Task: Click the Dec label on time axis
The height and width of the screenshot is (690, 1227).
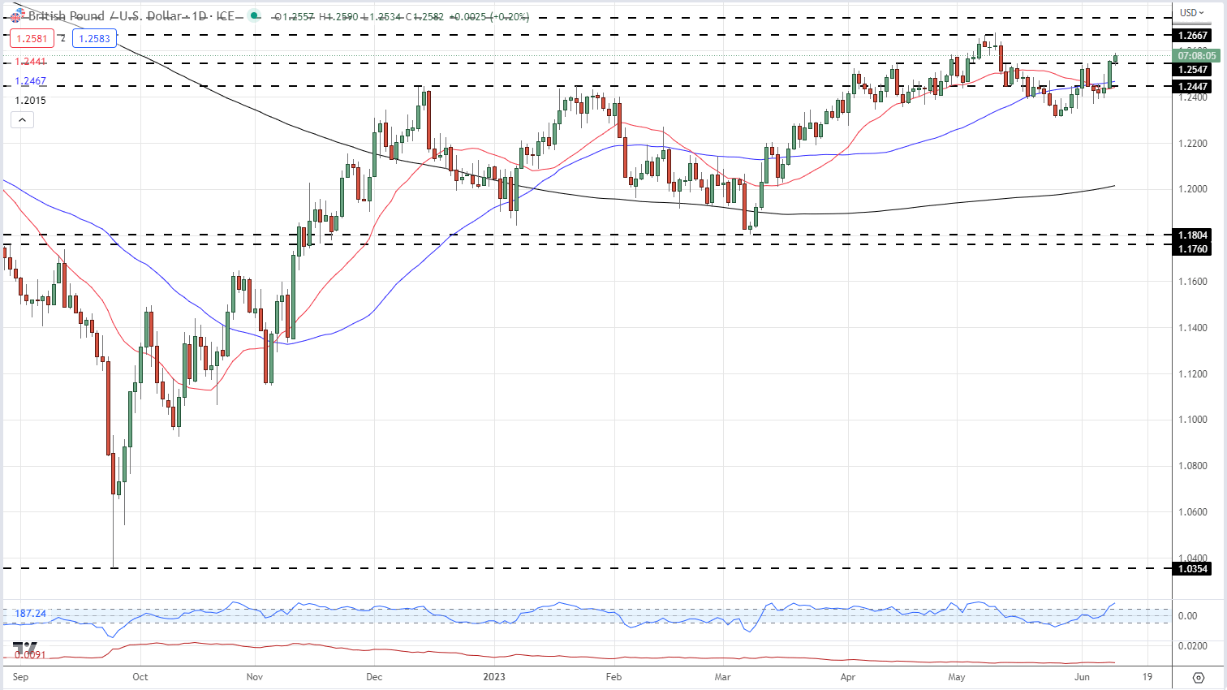Action: (x=374, y=677)
